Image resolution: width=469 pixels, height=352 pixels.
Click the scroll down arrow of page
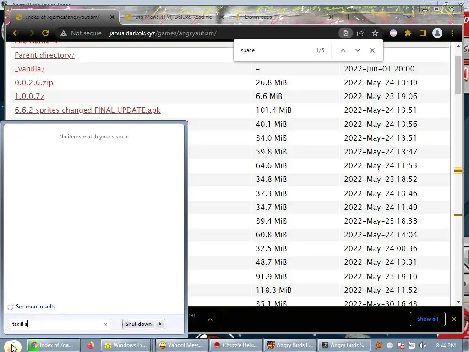(x=458, y=302)
